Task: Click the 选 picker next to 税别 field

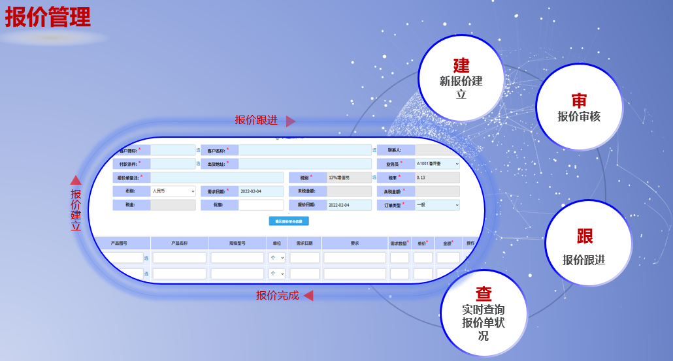Action: [374, 177]
